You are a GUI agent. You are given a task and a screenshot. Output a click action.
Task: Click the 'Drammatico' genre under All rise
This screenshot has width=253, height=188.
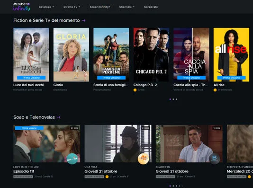coord(225,90)
